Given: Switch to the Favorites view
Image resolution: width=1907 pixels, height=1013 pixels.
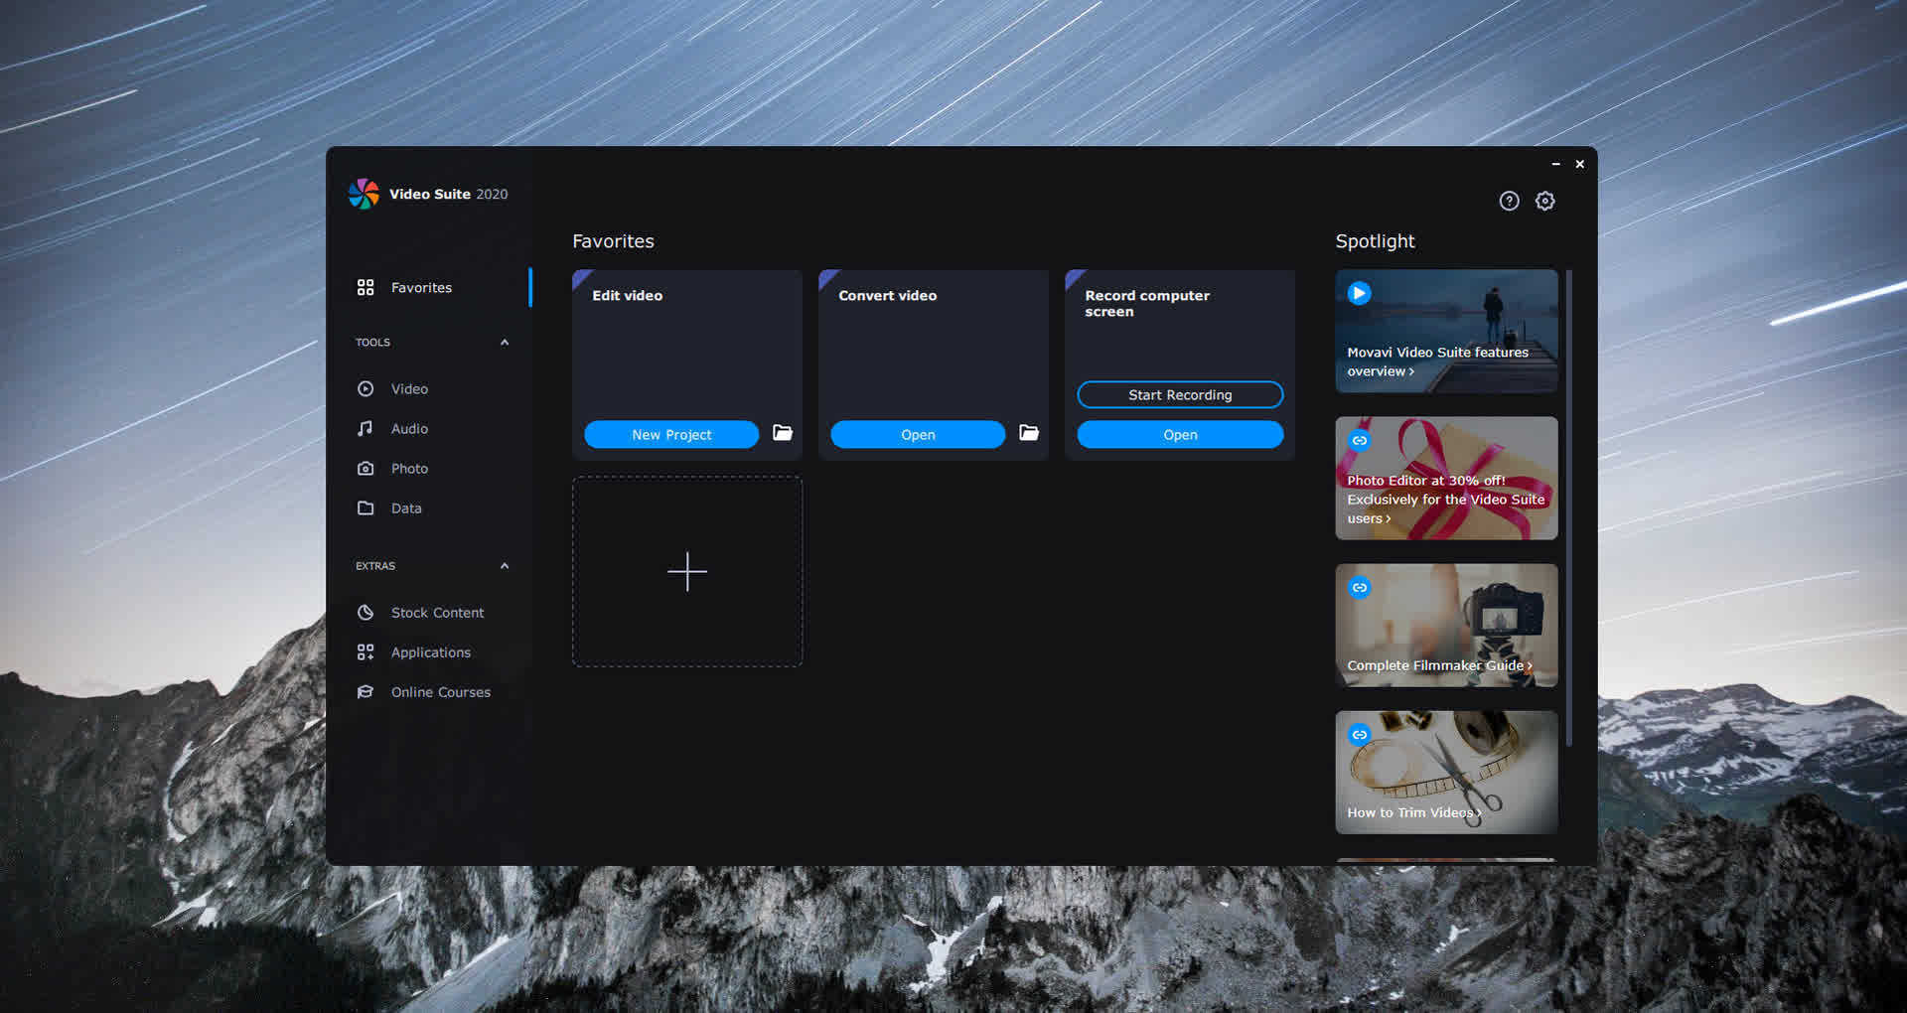Looking at the screenshot, I should pos(420,287).
